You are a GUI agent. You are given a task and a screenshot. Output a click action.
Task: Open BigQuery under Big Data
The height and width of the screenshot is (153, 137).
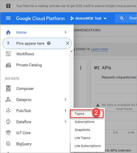pyautogui.click(x=24, y=144)
